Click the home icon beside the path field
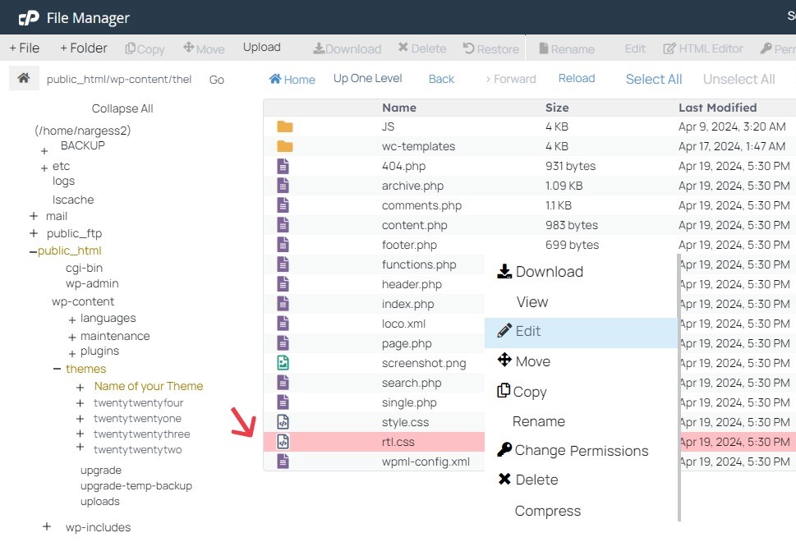Viewport: 796px width, 542px height. pos(24,78)
